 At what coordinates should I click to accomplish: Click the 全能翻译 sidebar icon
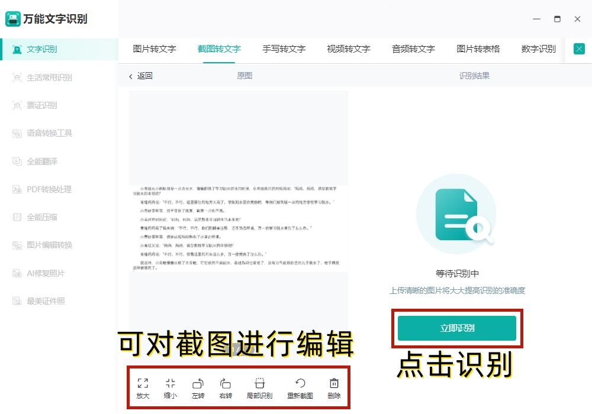(17, 161)
